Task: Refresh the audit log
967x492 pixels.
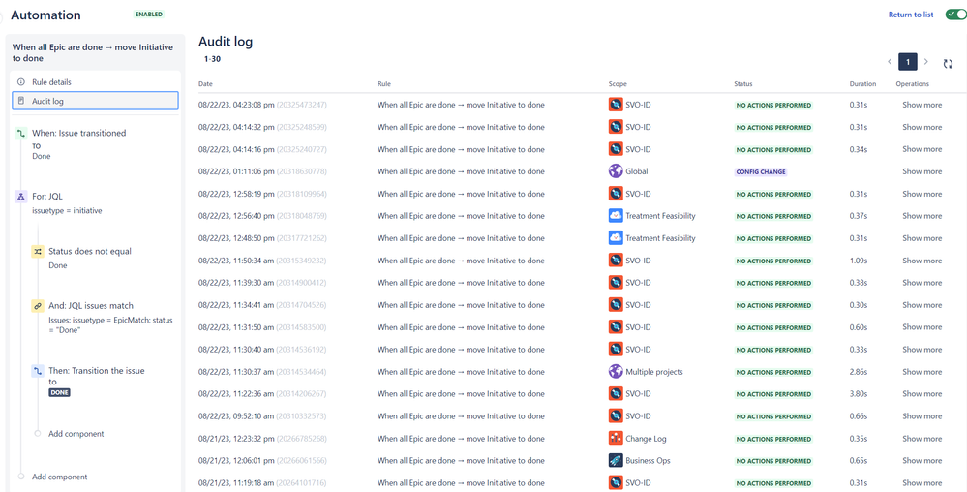Action: pos(948,63)
